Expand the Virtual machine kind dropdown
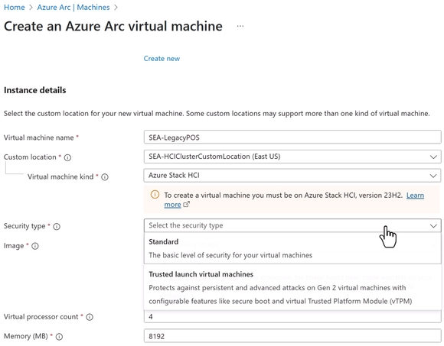 pos(292,176)
